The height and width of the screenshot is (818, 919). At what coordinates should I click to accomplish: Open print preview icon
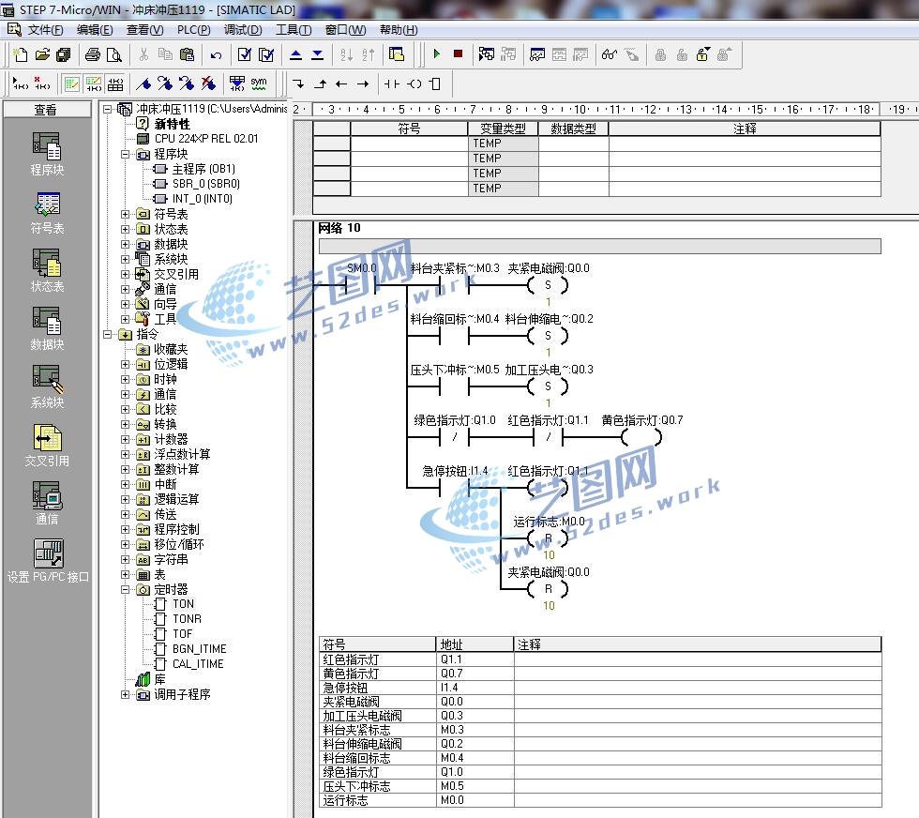point(114,54)
